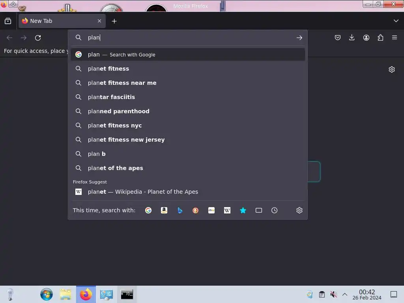Focus the address bar containing 'plan'
The image size is (404, 303).
click(188, 37)
